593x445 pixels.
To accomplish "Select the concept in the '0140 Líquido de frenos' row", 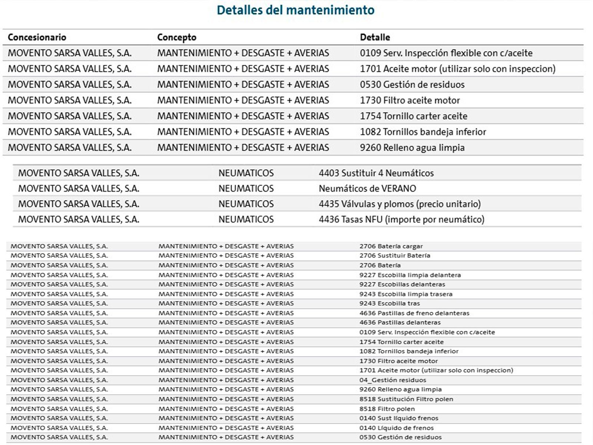I will pyautogui.click(x=226, y=428).
